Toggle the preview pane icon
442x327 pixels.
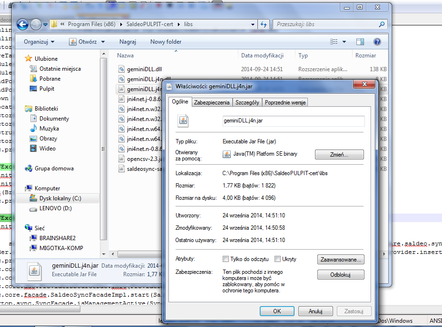tap(360, 42)
